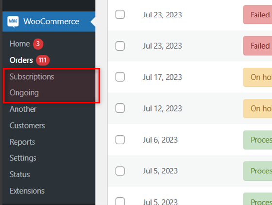Open the Extensions page
Image resolution: width=272 pixels, height=205 pixels.
pyautogui.click(x=27, y=191)
